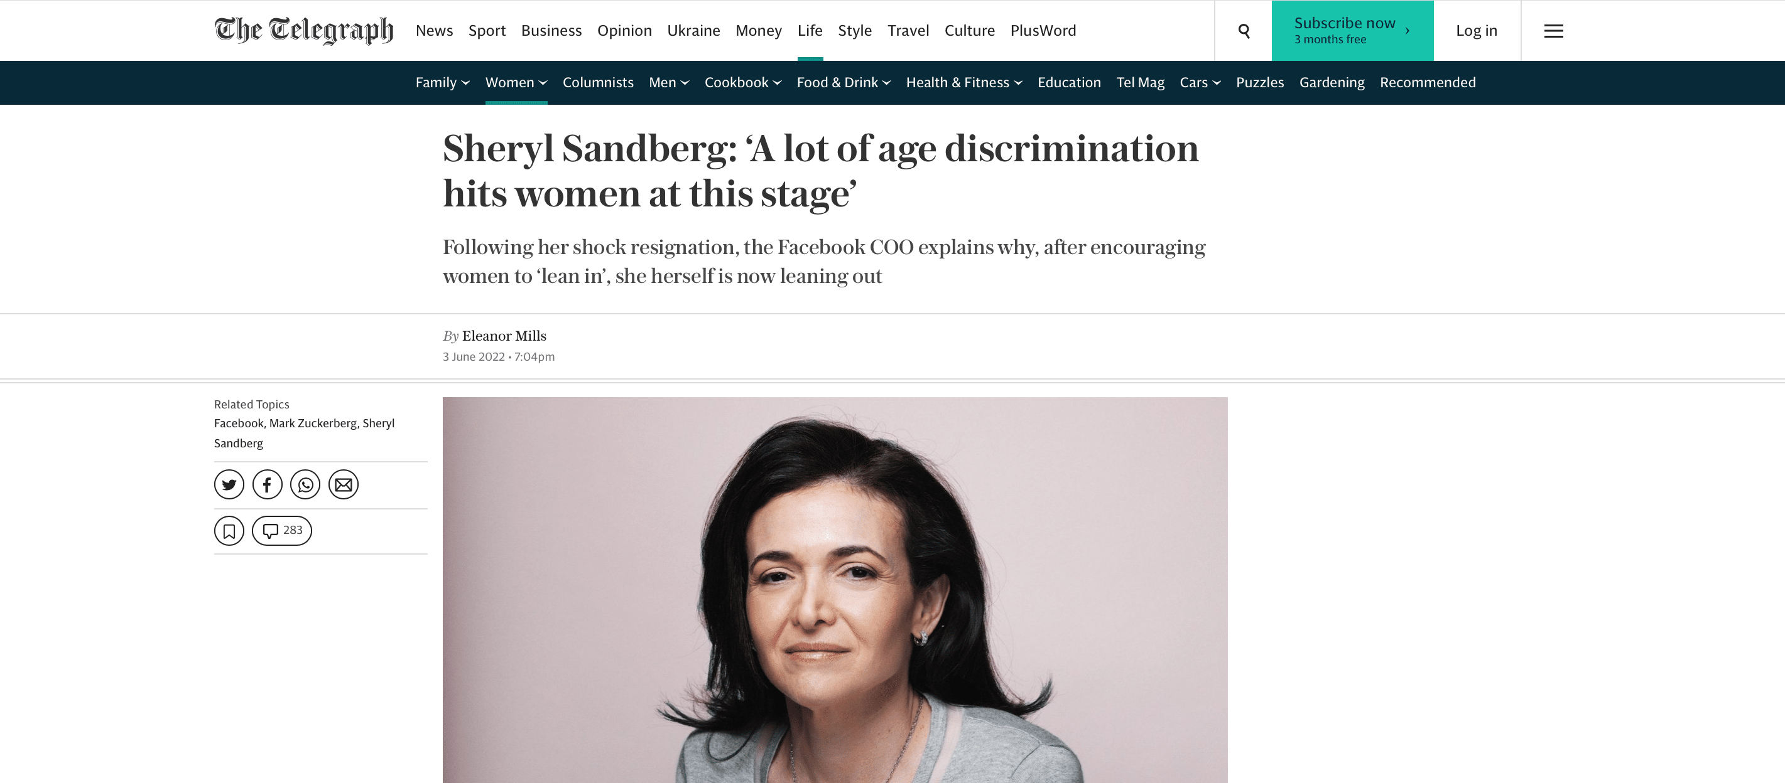Screen dimensions: 1785x783
Task: Click the search magnifier icon
Action: click(x=1244, y=31)
